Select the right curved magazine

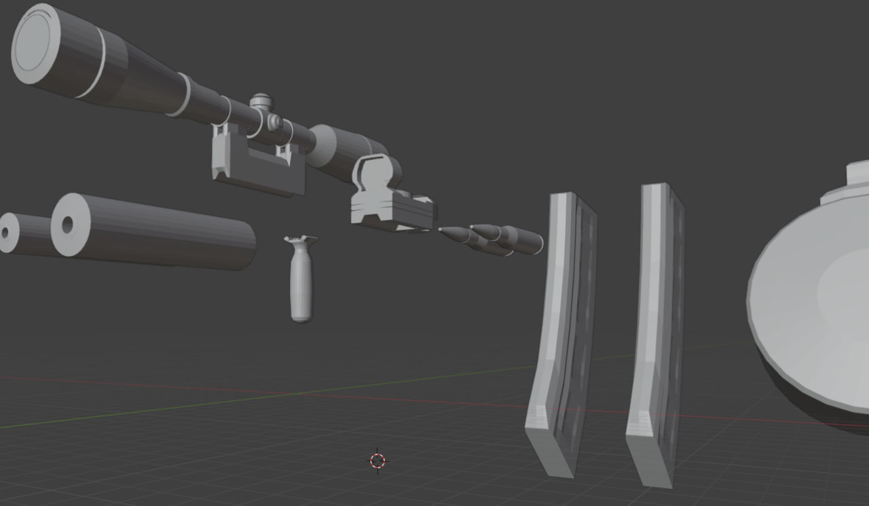coord(657,334)
